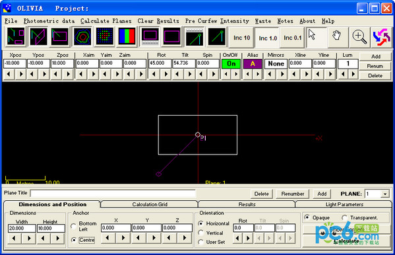Decrease the plane Width with the left arrow

coord(14,238)
